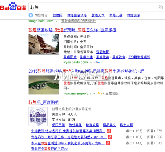165x152 pixels.
Task: Click the Mogao Caves thumbnail image
Action: (x=44, y=44)
